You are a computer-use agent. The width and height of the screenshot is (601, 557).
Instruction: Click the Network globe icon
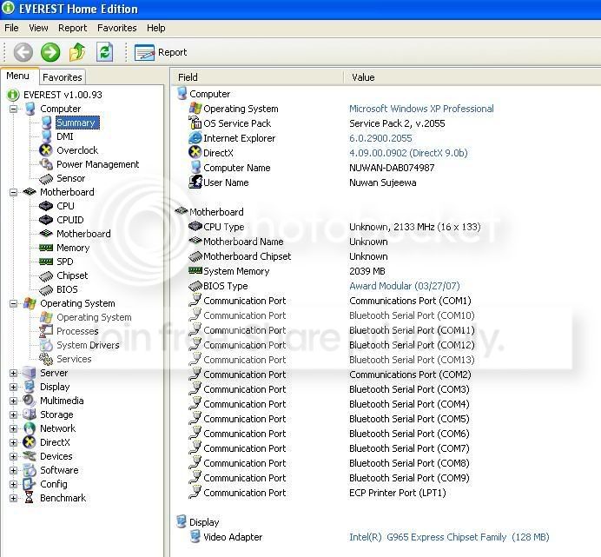[30, 428]
